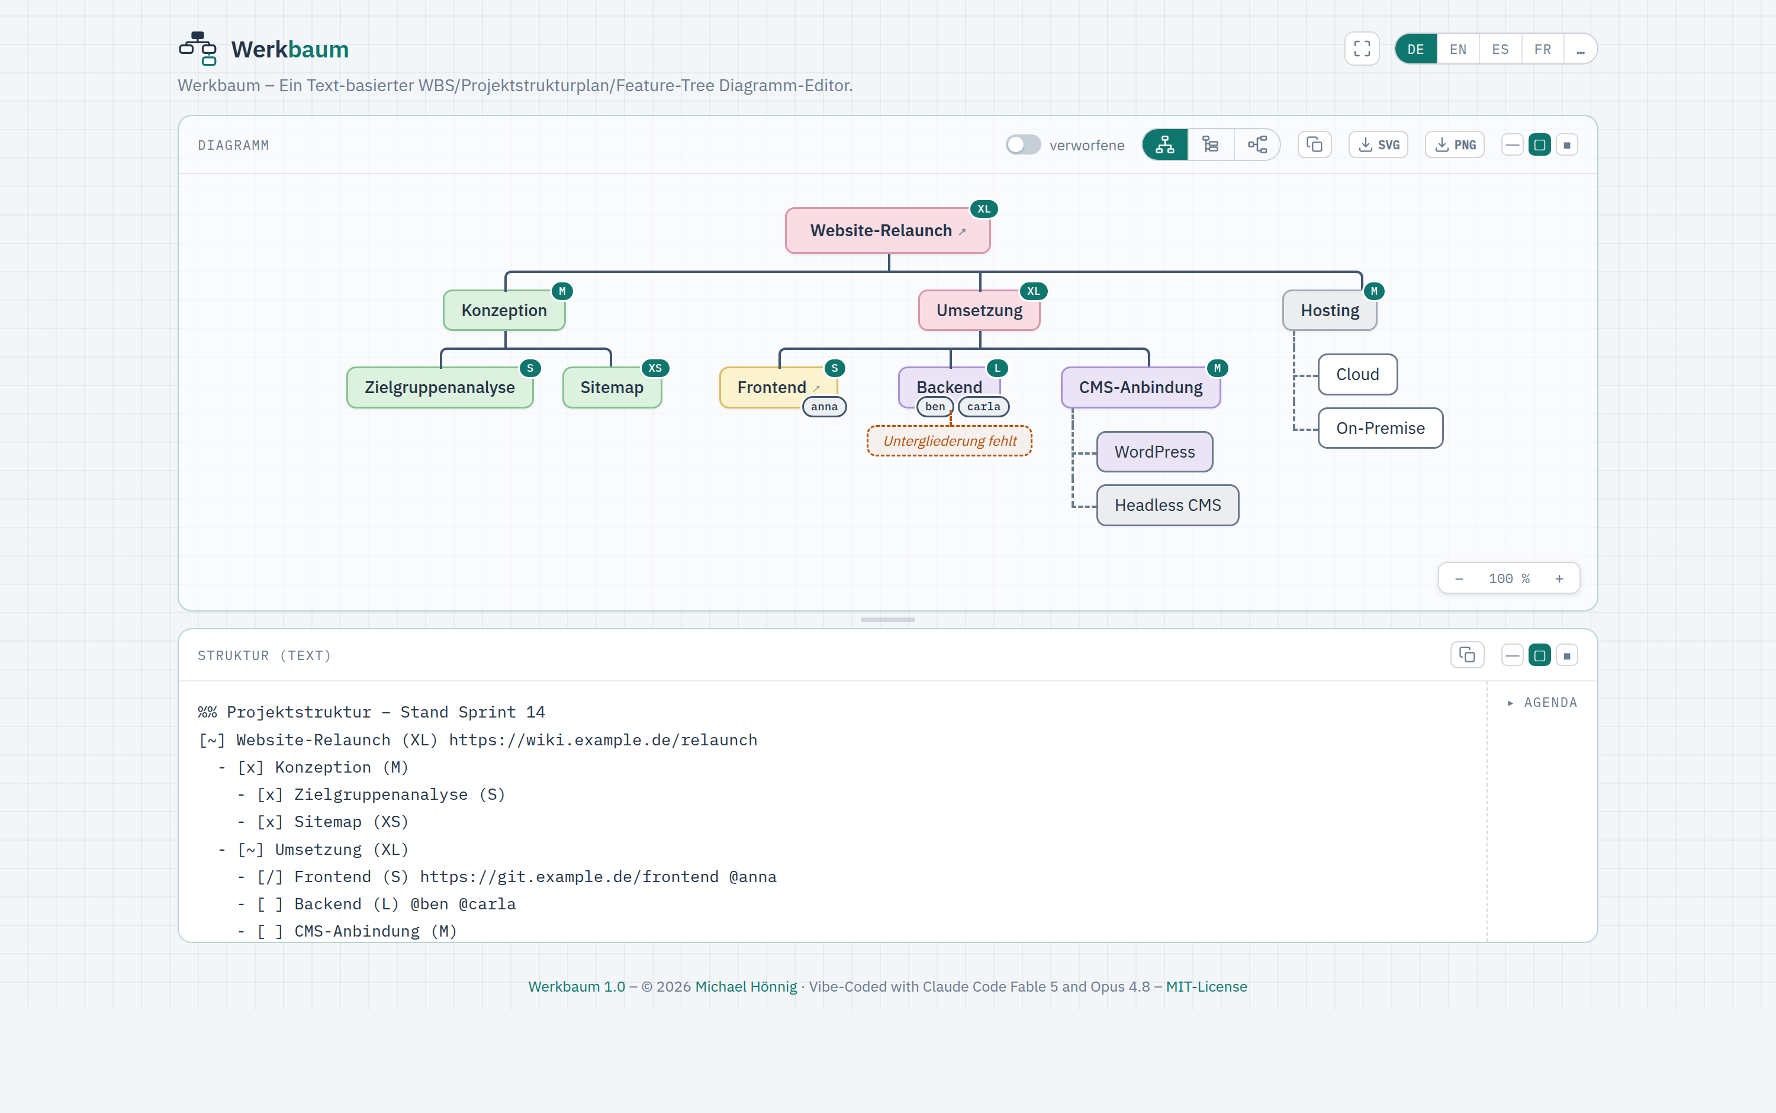
Task: Click the M badge on CMS-Anbindung
Action: click(x=1217, y=368)
